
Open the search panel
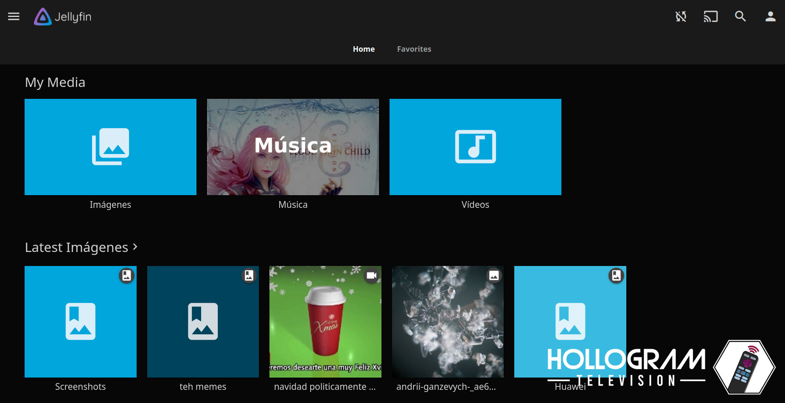coord(740,17)
